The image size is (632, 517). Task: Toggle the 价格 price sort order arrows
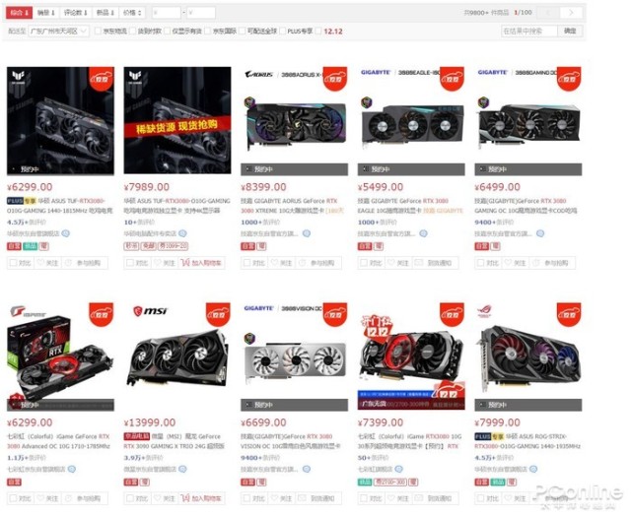132,13
